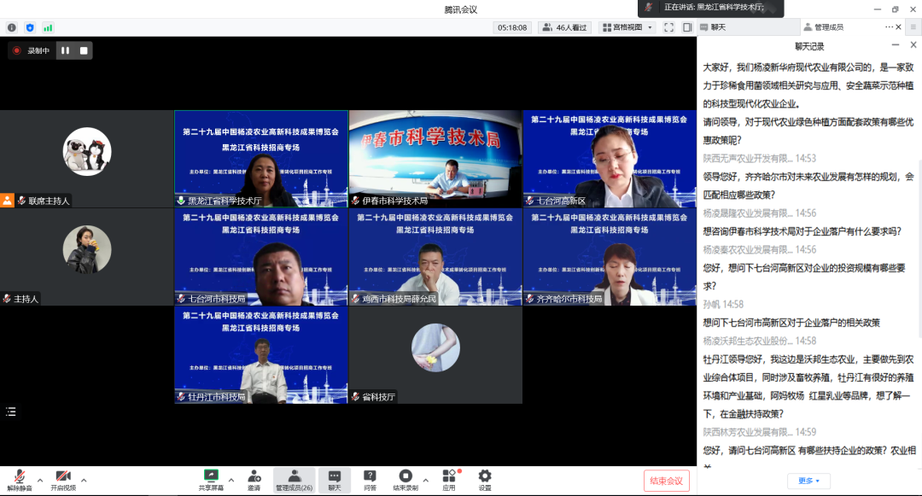
Task: Click the 更多 button in chat
Action: coord(809,481)
